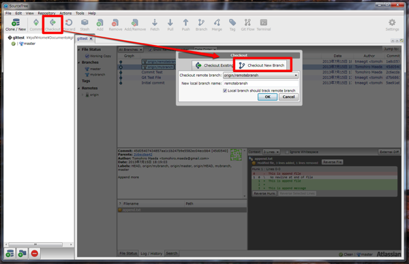Click the Checkout toolbar icon

coord(52,24)
